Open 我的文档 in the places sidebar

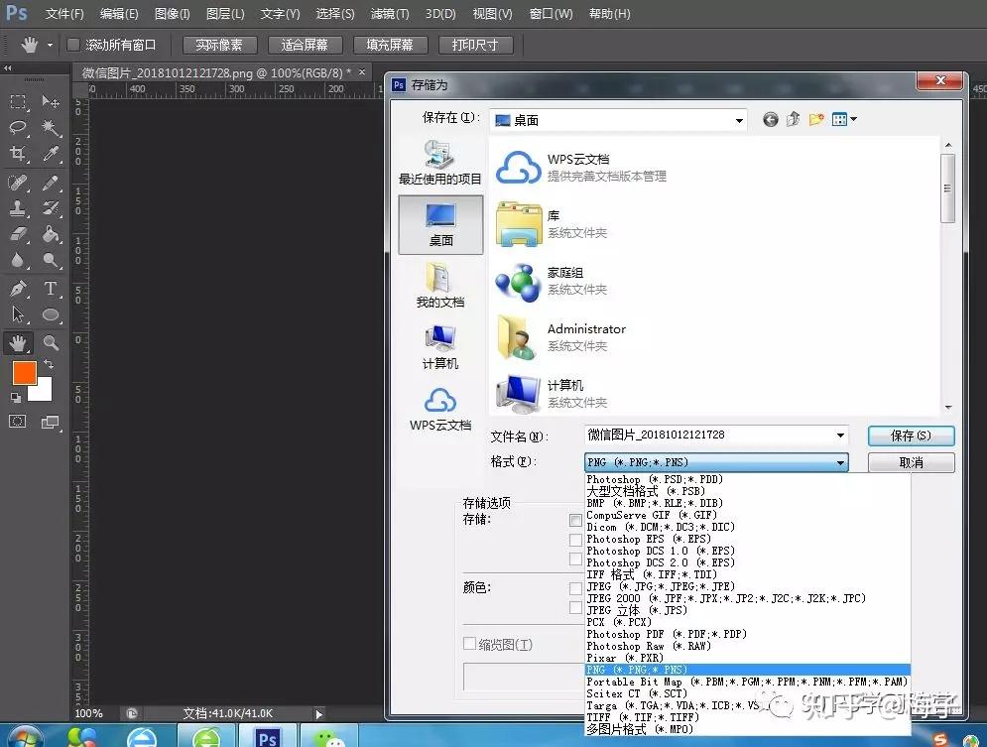pyautogui.click(x=440, y=285)
